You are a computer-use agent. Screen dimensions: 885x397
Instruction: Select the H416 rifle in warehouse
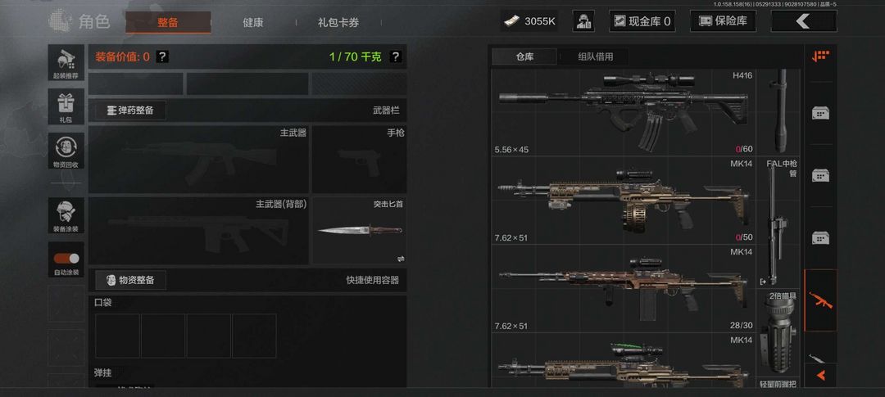(623, 112)
